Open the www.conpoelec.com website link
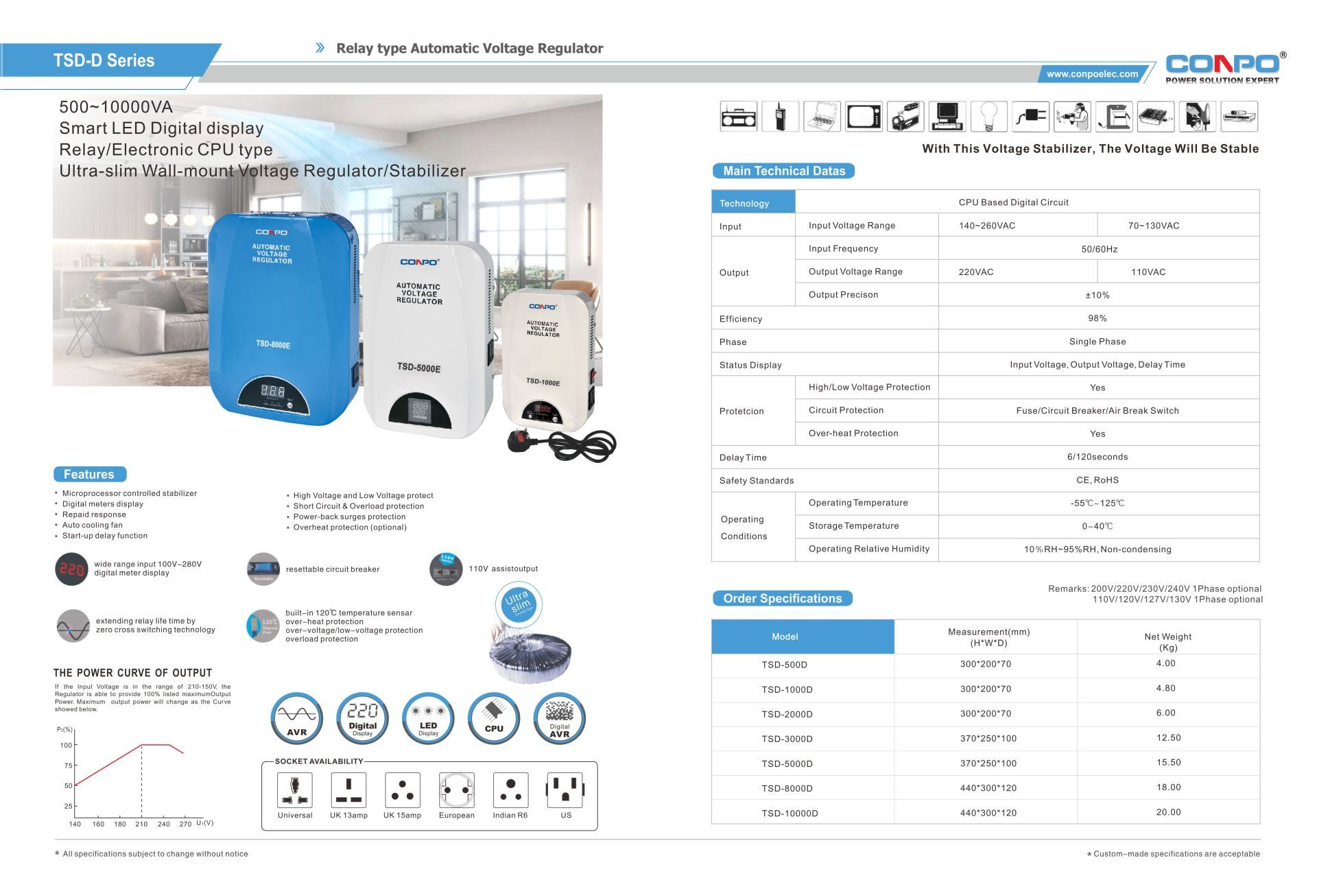The image size is (1317, 893). pos(1092,74)
